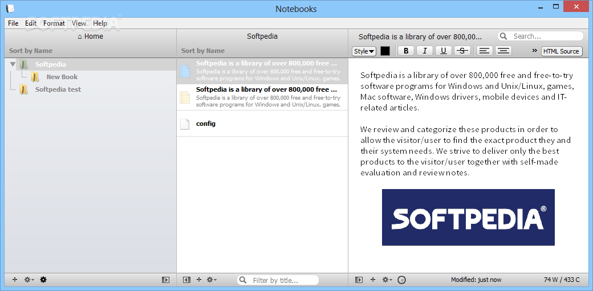Open the Edit menu
This screenshot has height=291, width=593.
tap(31, 23)
